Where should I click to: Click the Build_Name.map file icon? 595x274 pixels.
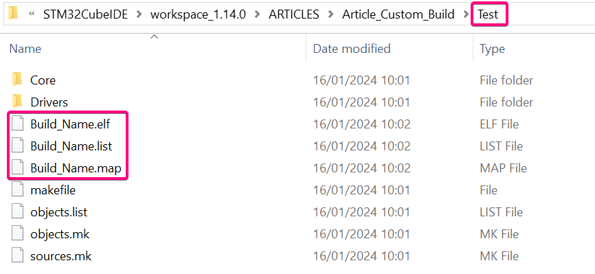17,168
